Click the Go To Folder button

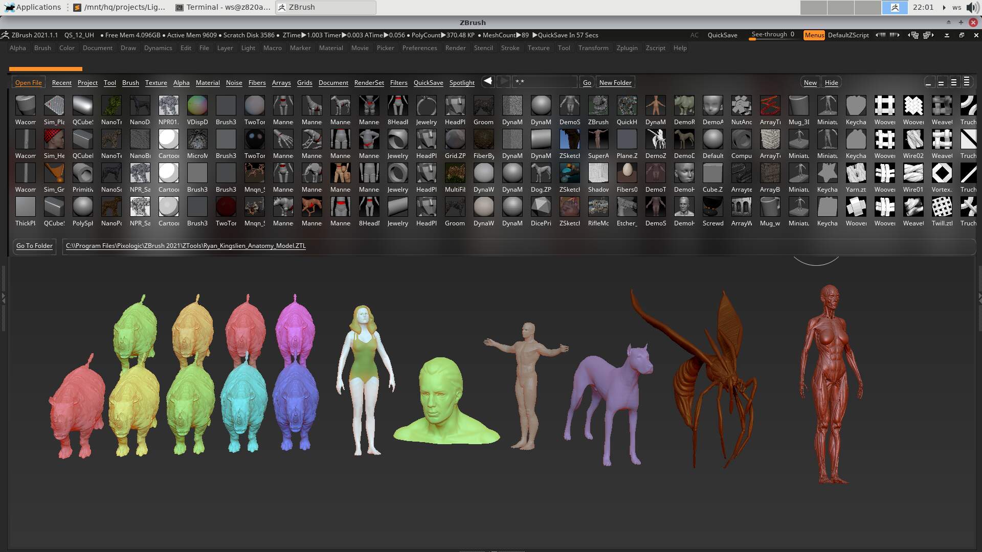34,245
